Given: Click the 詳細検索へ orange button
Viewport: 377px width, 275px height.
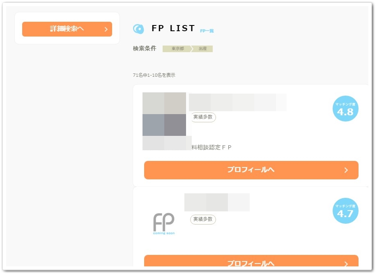Looking at the screenshot, I should pyautogui.click(x=67, y=29).
